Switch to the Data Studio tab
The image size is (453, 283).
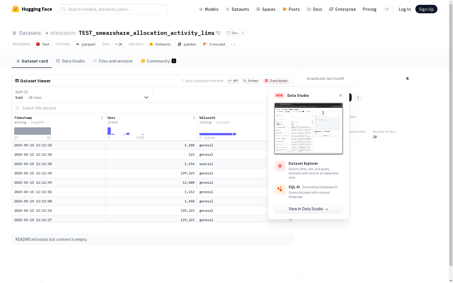tap(70, 61)
